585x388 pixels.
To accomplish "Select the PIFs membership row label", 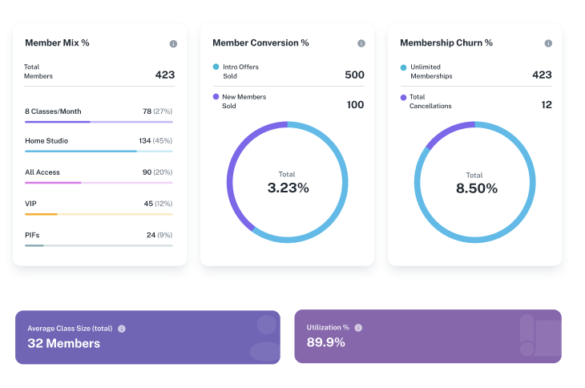I will 33,235.
